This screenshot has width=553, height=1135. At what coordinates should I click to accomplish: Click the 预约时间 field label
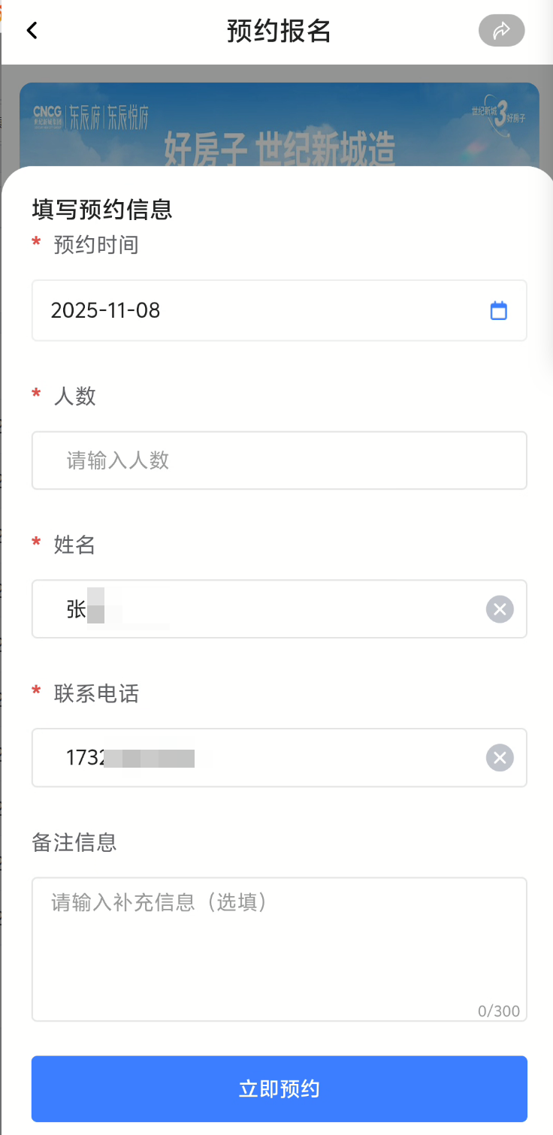96,245
